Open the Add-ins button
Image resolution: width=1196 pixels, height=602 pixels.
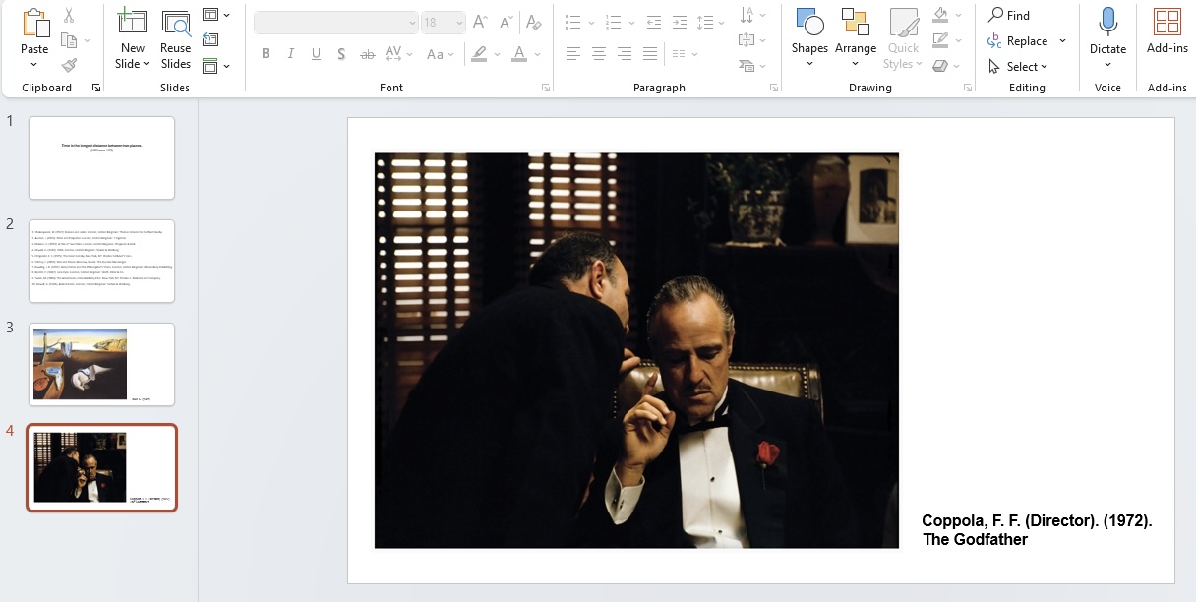coord(1167,31)
